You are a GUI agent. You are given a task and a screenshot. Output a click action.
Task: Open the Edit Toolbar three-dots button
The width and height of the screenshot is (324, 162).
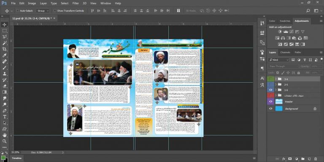tap(4, 147)
